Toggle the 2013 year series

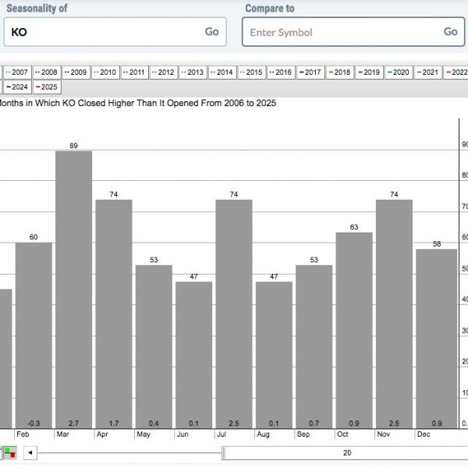tap(193, 73)
